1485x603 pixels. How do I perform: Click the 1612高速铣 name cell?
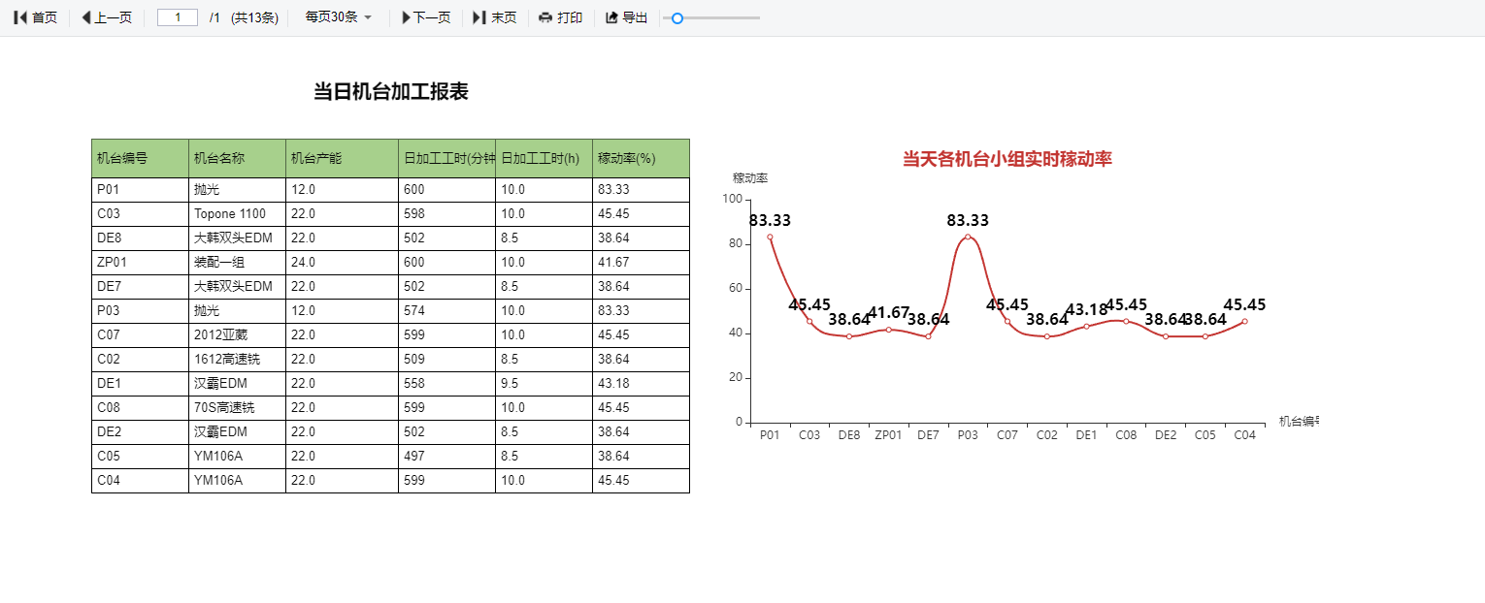click(238, 360)
